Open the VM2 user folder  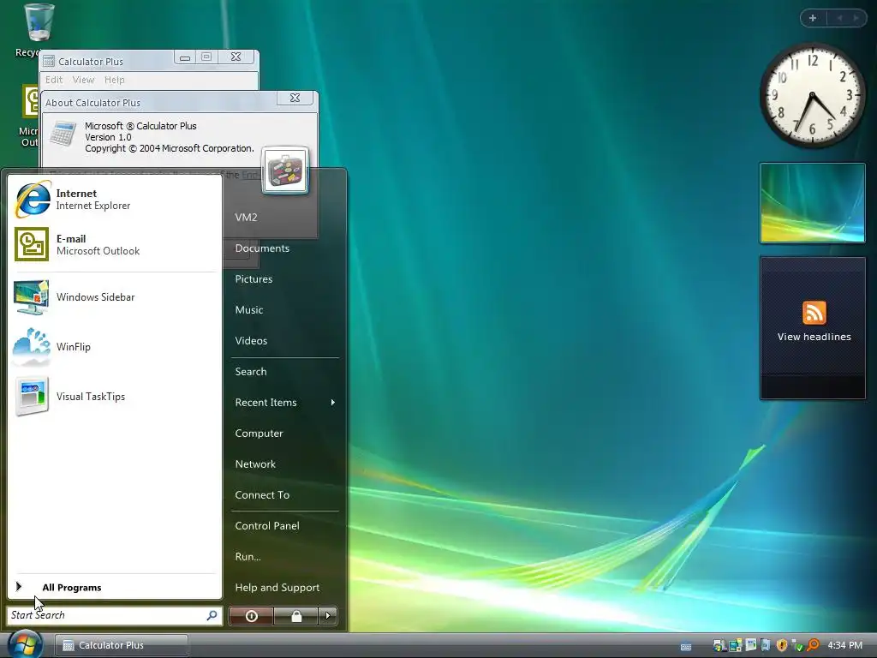(x=246, y=217)
